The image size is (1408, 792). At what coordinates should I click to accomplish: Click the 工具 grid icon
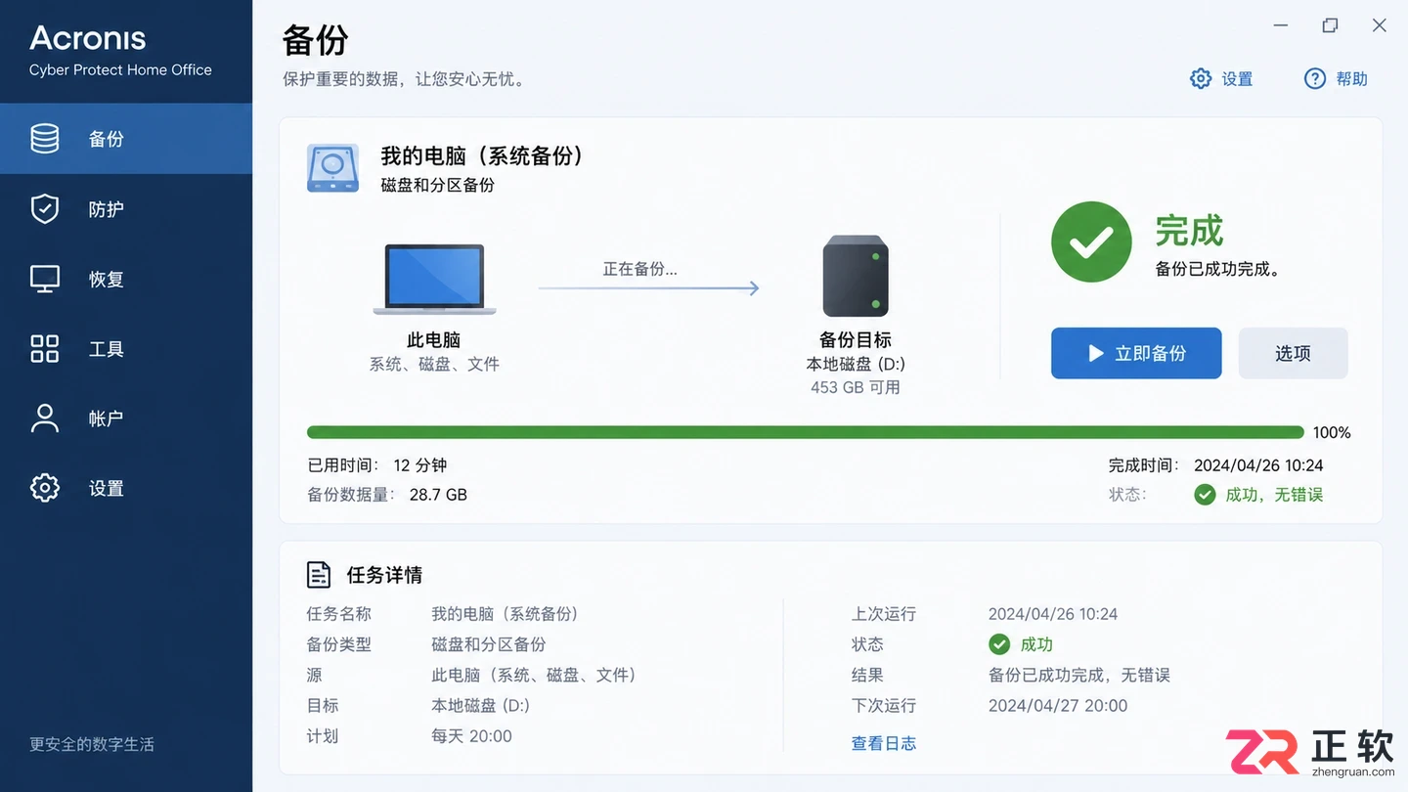[x=45, y=349]
